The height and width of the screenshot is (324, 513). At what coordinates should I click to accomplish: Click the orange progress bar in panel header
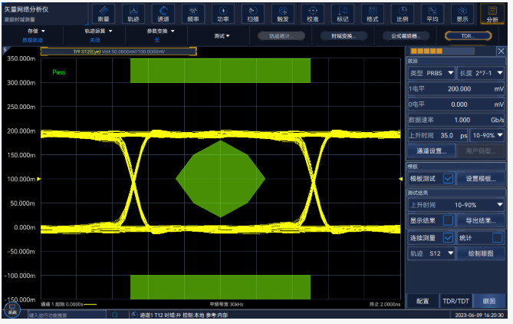[x=442, y=51]
